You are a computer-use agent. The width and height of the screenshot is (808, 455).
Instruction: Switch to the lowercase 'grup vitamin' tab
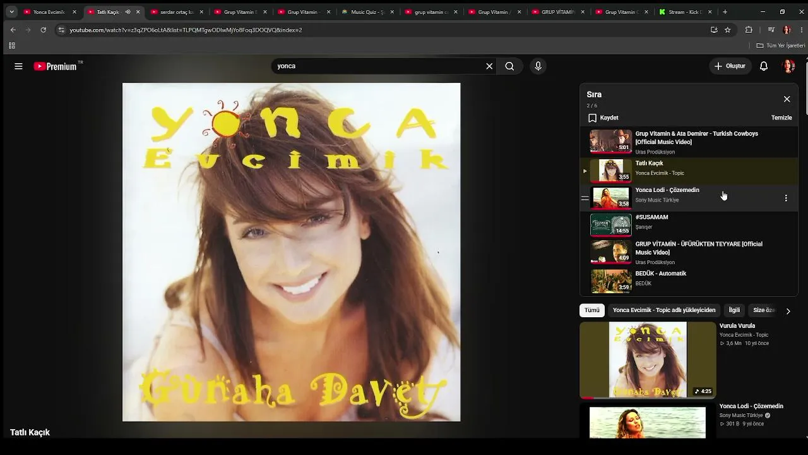tap(432, 12)
